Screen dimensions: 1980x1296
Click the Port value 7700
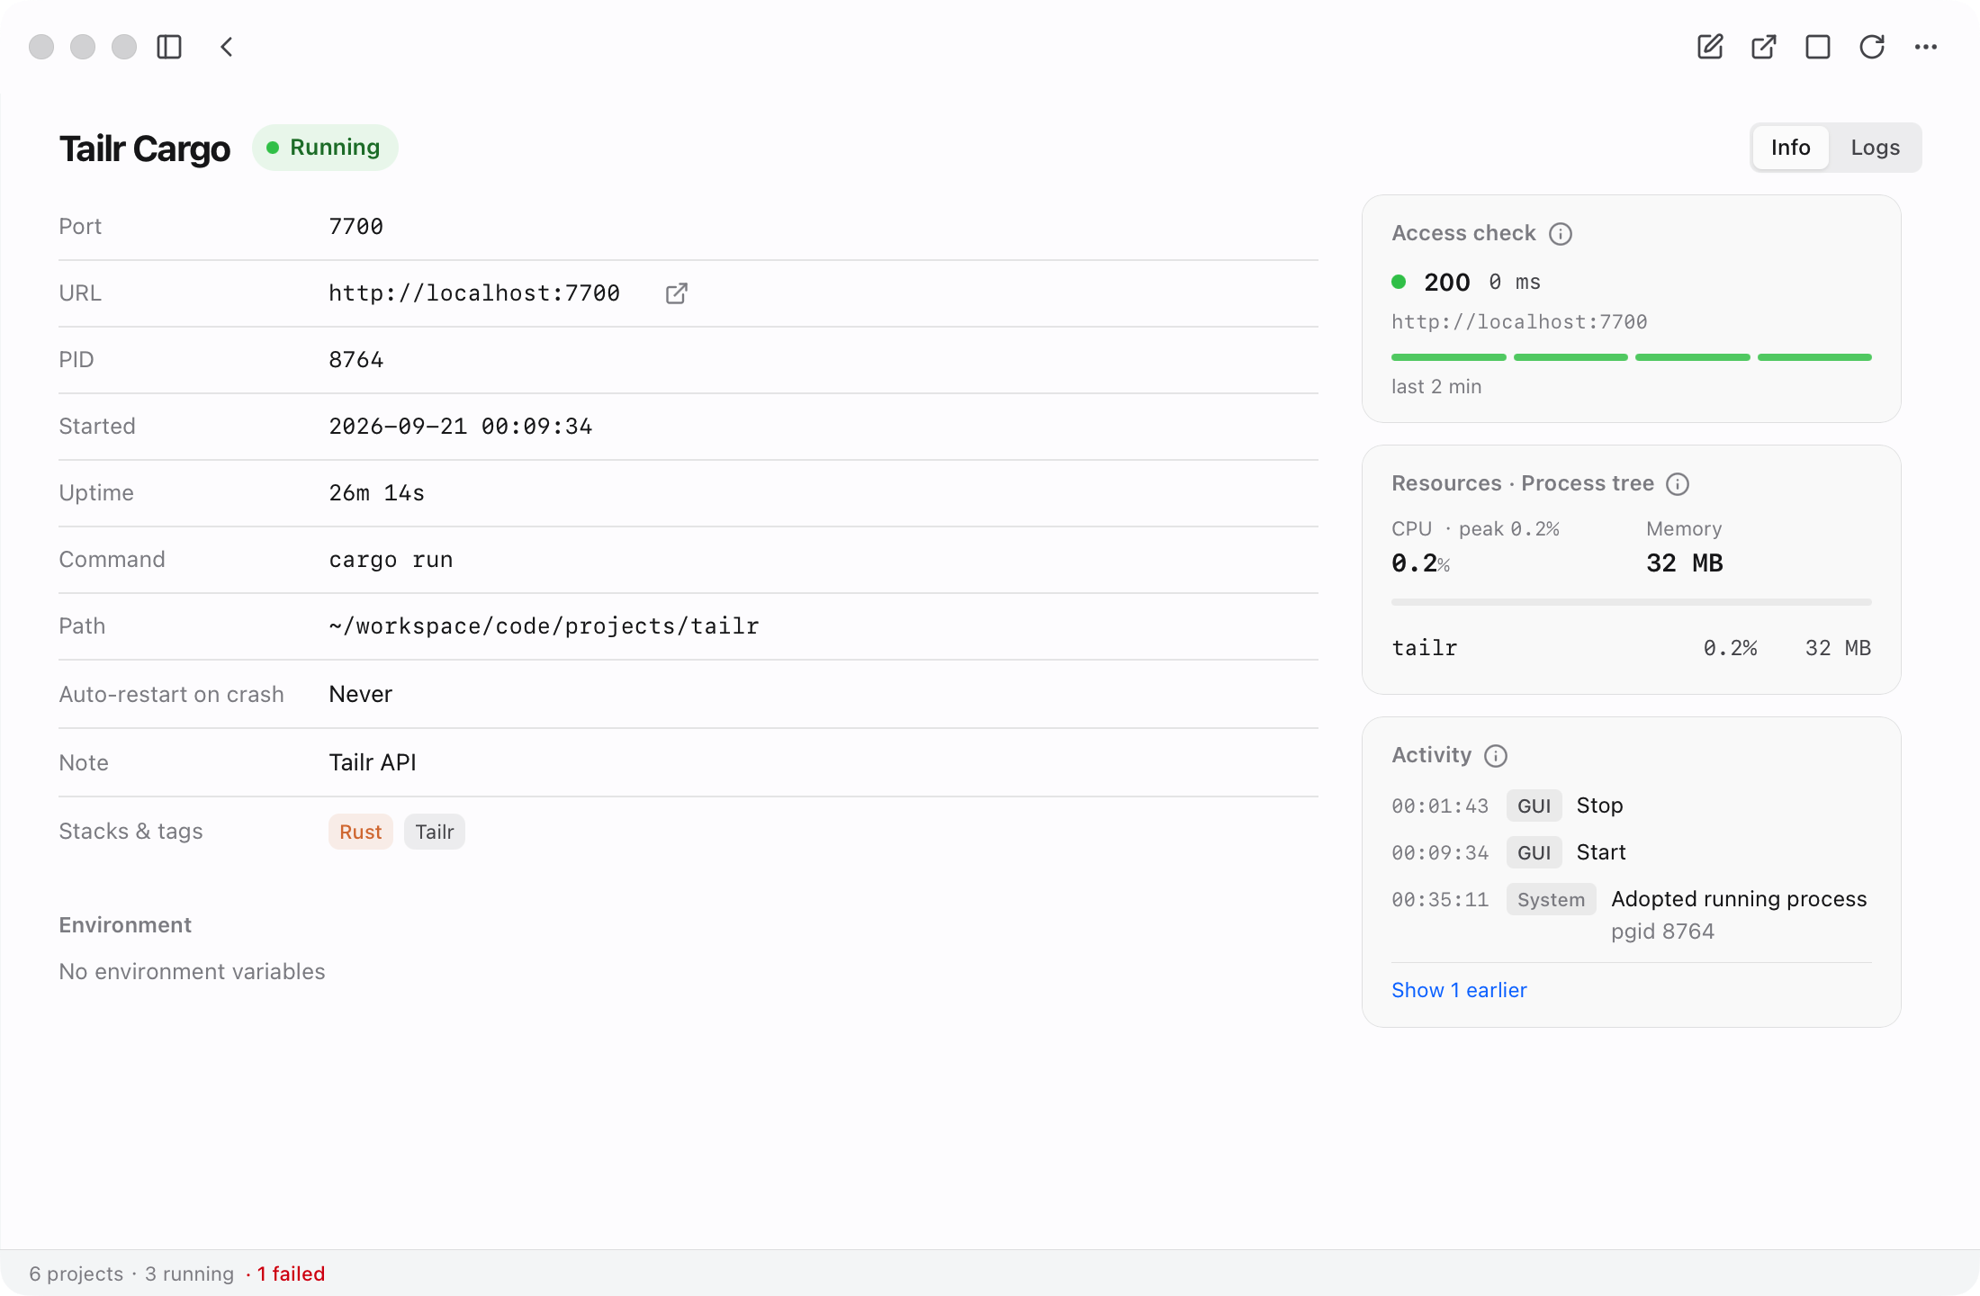356,227
